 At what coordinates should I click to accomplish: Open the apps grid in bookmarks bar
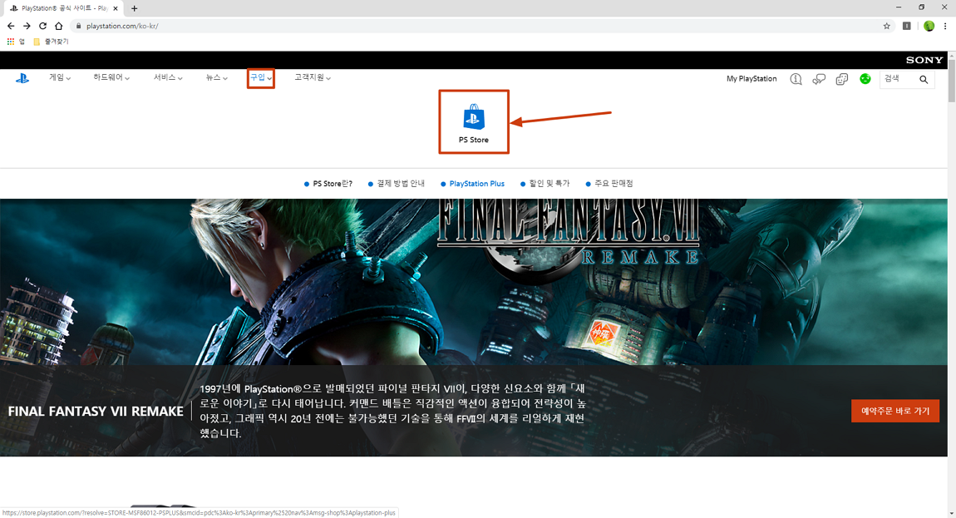10,42
